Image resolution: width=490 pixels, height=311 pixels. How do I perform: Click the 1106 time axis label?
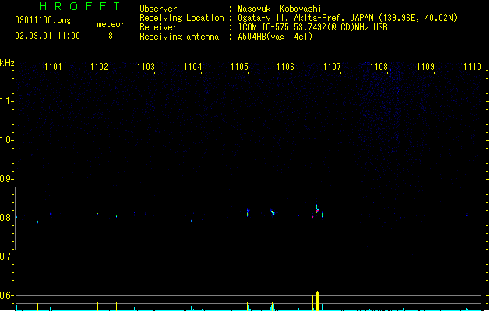(x=286, y=67)
